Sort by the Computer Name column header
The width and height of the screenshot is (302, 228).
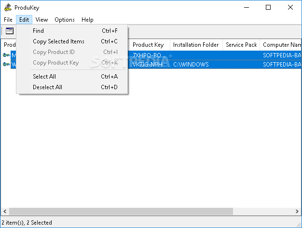tap(281, 45)
